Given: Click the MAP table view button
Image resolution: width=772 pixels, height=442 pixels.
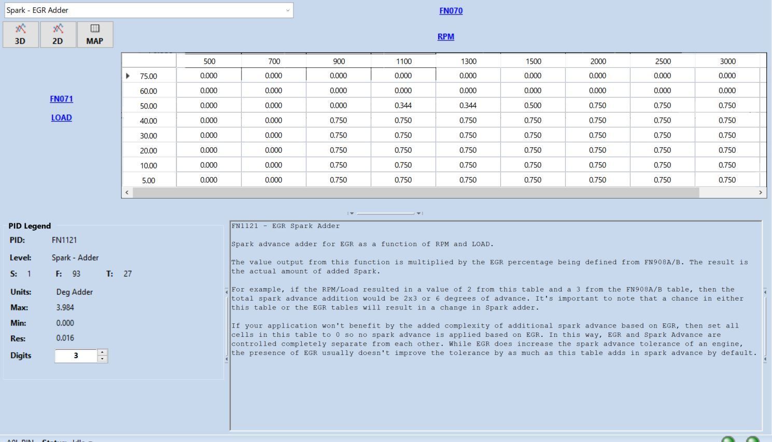Looking at the screenshot, I should point(94,35).
